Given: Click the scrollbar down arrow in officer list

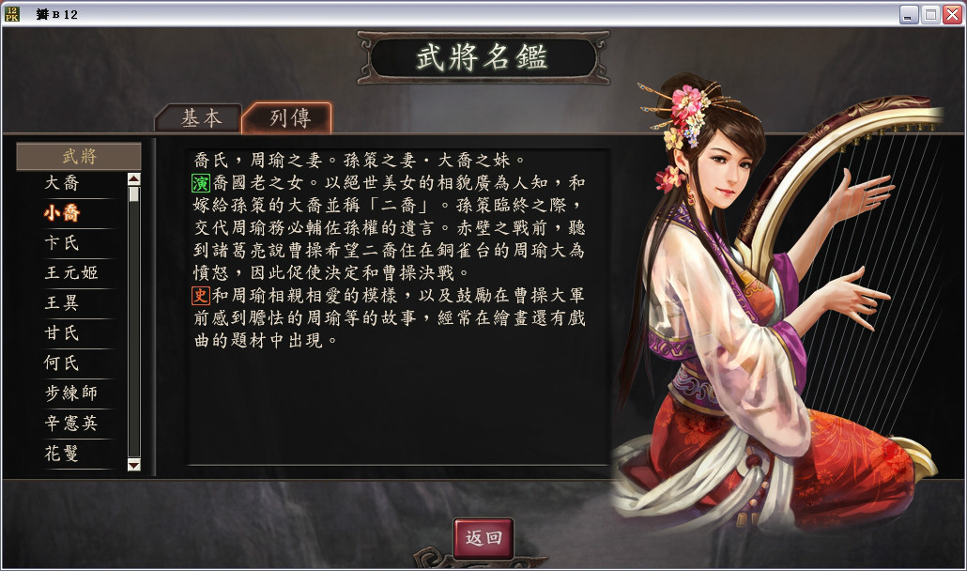Looking at the screenshot, I should point(134,465).
